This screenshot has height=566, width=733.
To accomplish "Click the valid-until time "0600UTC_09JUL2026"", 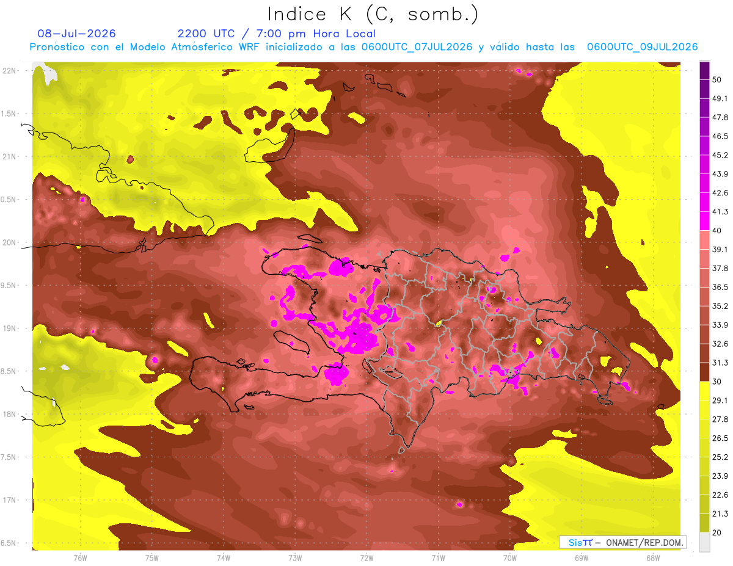I will click(642, 47).
